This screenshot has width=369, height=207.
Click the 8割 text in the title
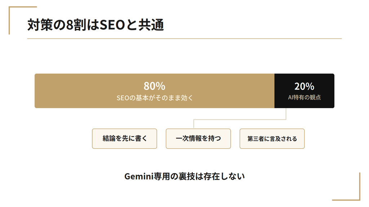pos(76,25)
